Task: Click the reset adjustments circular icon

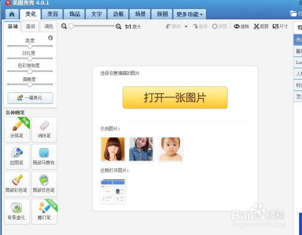Action: 51,38
